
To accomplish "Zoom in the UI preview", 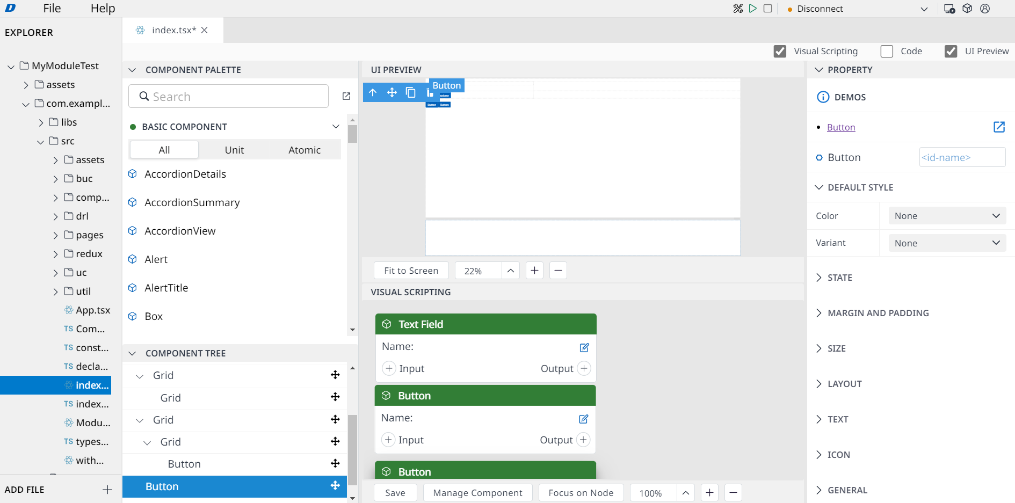I will (x=534, y=271).
